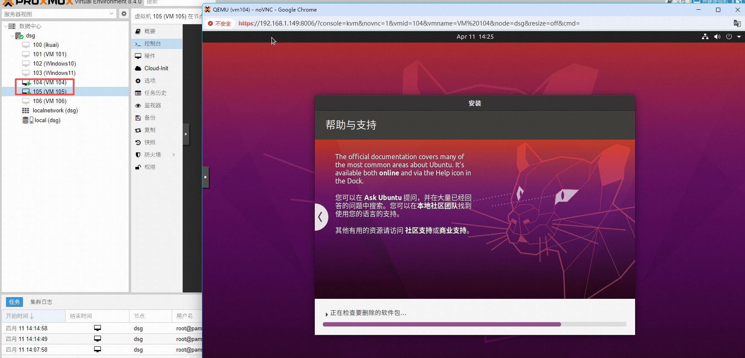Go to the previous installer slide
The height and width of the screenshot is (358, 745).
click(321, 217)
